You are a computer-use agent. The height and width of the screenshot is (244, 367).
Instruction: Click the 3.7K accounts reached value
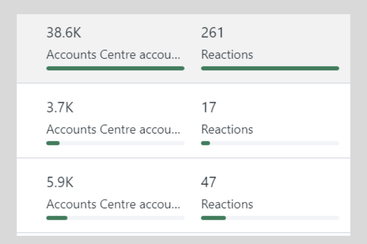[60, 108]
